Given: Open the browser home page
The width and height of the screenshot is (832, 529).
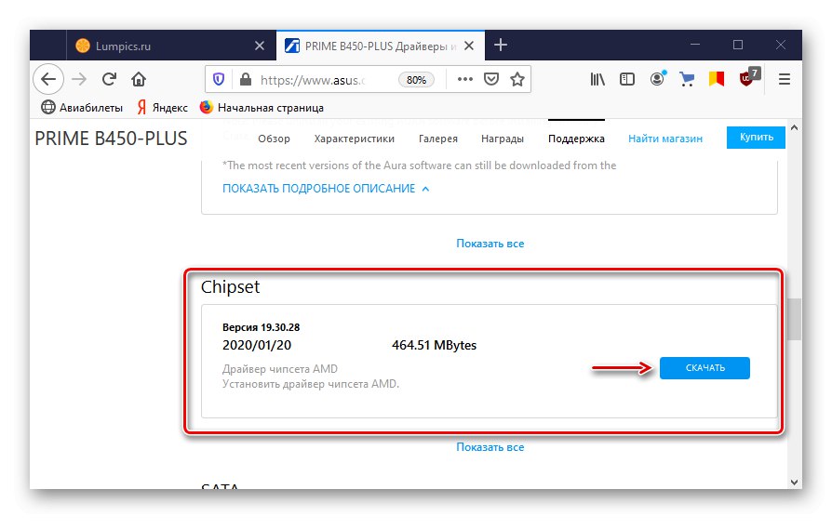Looking at the screenshot, I should 139,80.
